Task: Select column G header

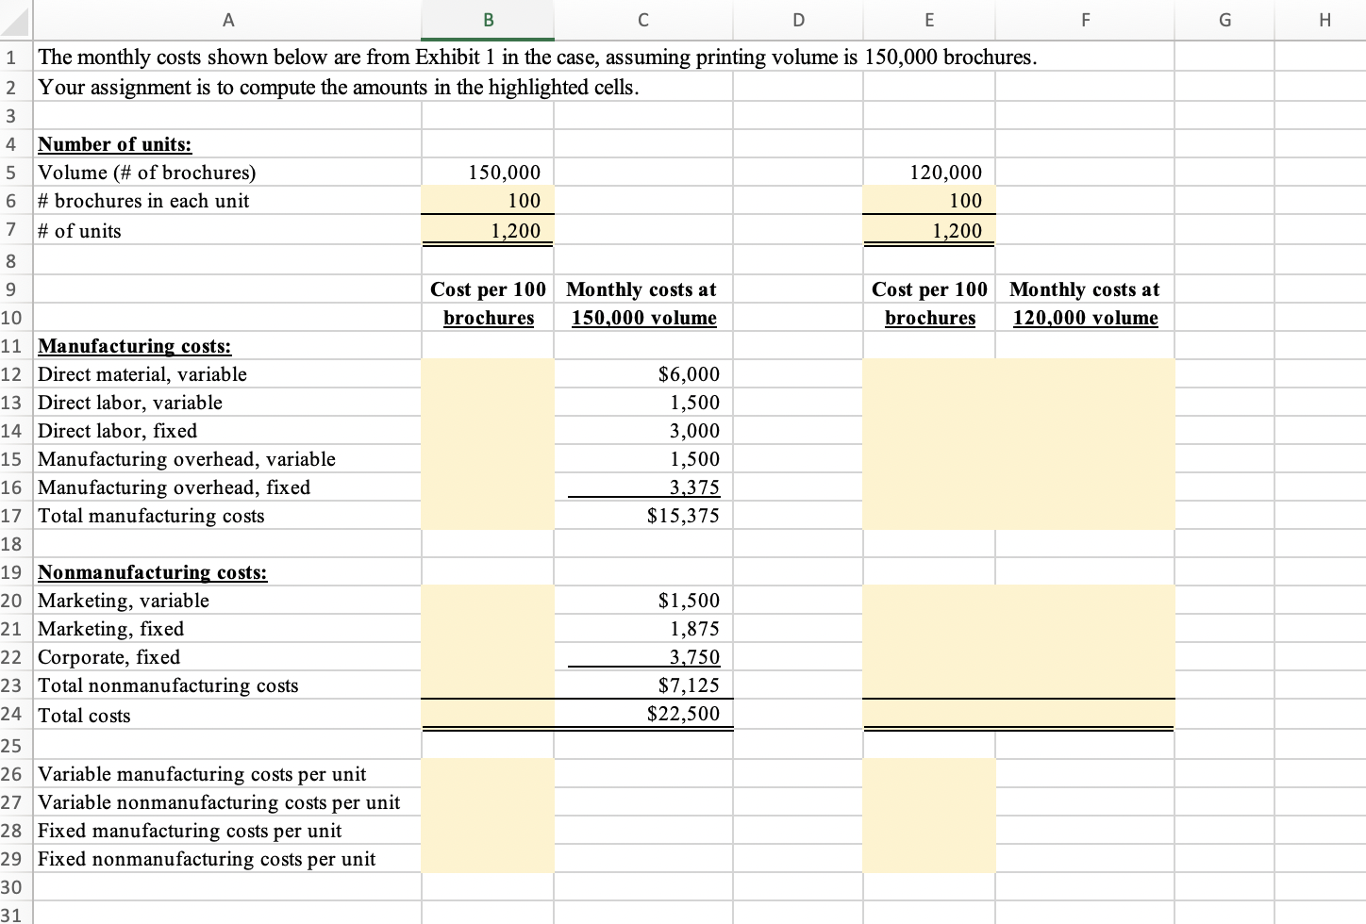Action: (x=1224, y=20)
